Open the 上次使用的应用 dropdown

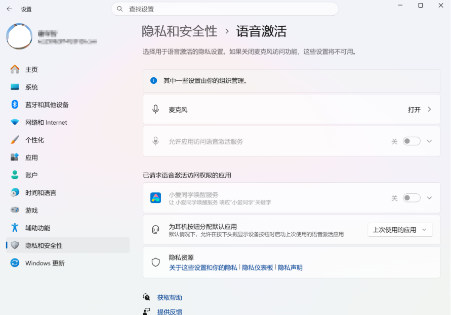coord(400,230)
